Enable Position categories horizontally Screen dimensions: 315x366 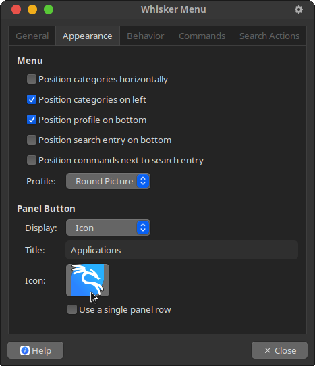click(x=32, y=79)
